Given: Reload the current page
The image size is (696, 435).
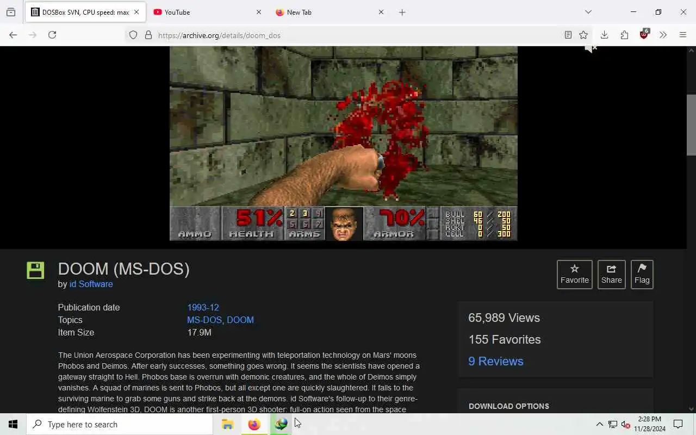Looking at the screenshot, I should (52, 35).
